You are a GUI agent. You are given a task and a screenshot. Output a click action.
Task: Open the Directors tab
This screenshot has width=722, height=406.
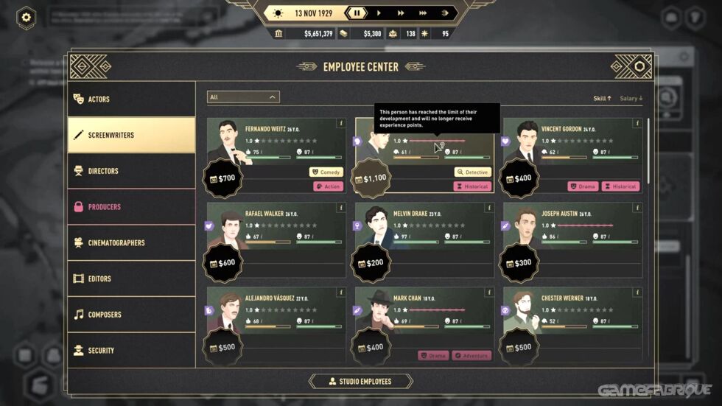point(132,171)
